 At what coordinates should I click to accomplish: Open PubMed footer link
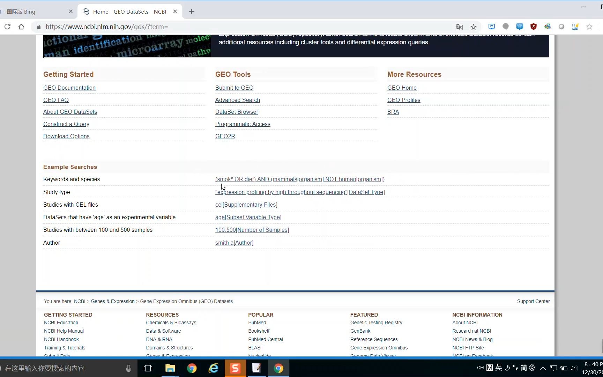pyautogui.click(x=257, y=323)
